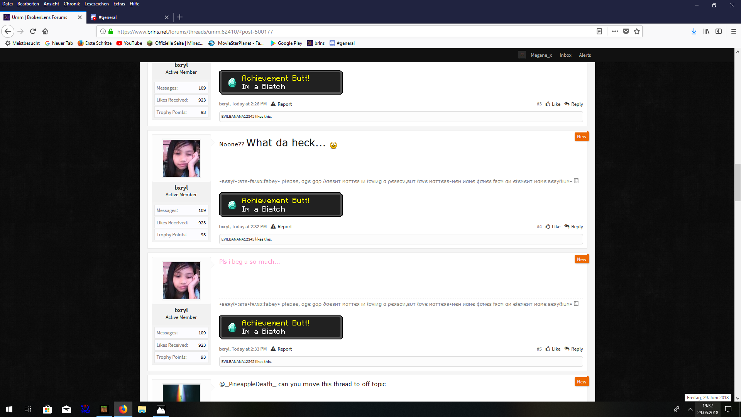
Task: Open a new browser tab
Action: [180, 17]
